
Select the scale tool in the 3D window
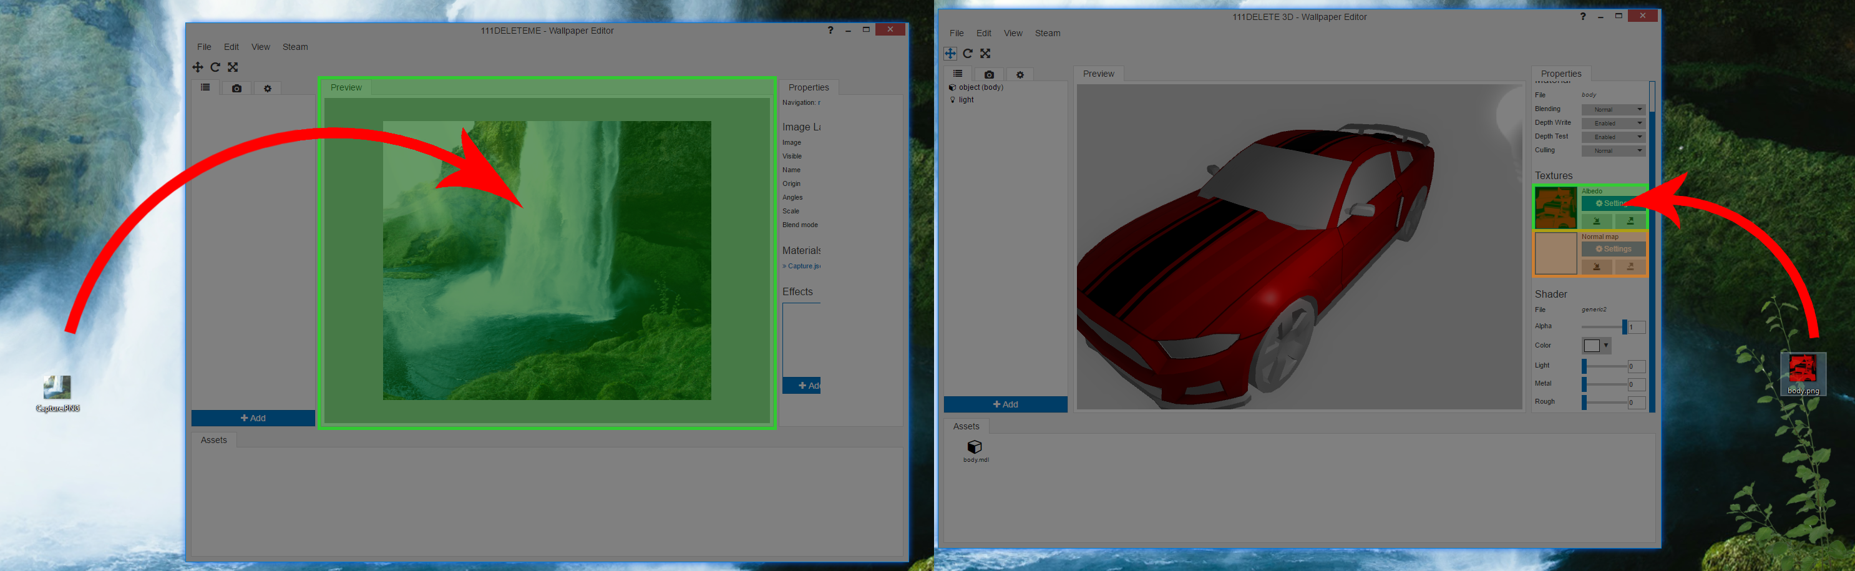pyautogui.click(x=985, y=53)
